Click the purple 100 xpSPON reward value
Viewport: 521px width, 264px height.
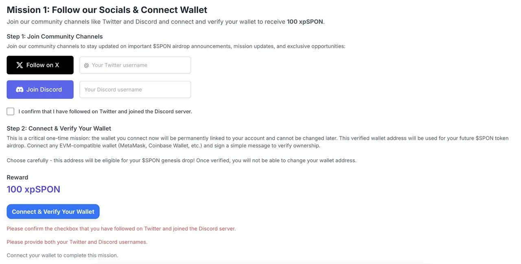coord(33,189)
